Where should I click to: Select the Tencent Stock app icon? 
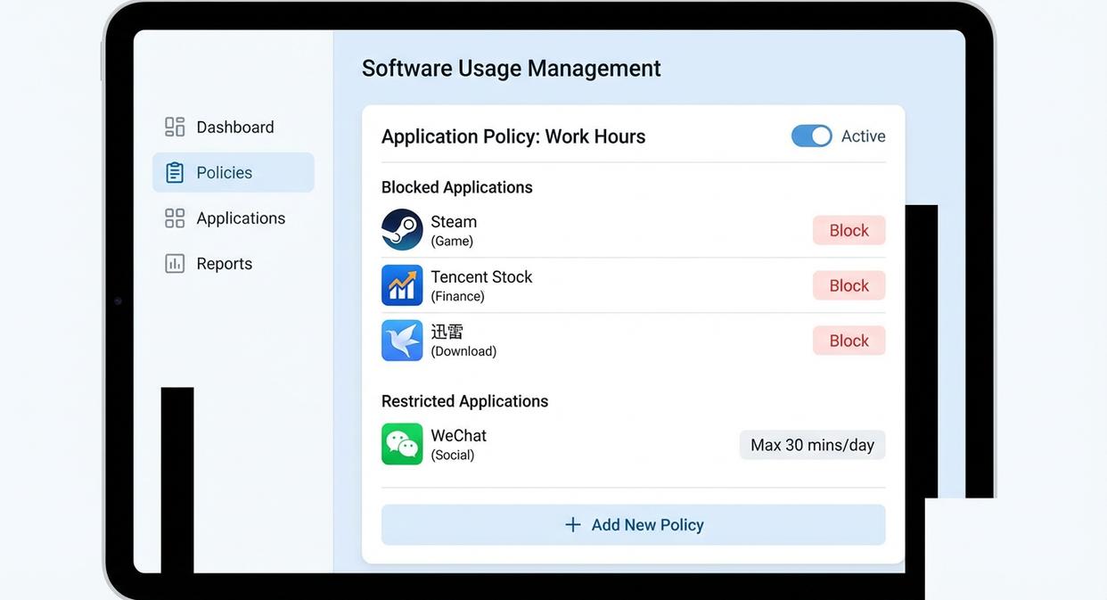click(x=402, y=285)
